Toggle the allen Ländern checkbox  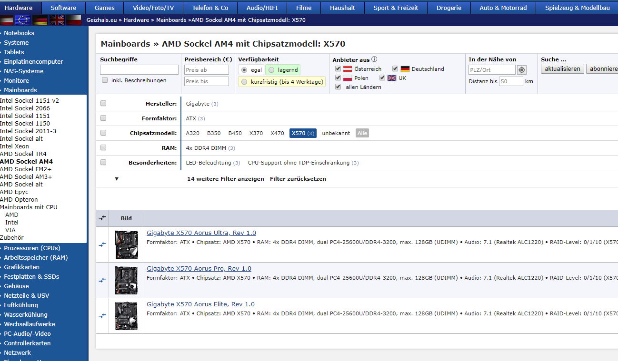click(x=338, y=87)
